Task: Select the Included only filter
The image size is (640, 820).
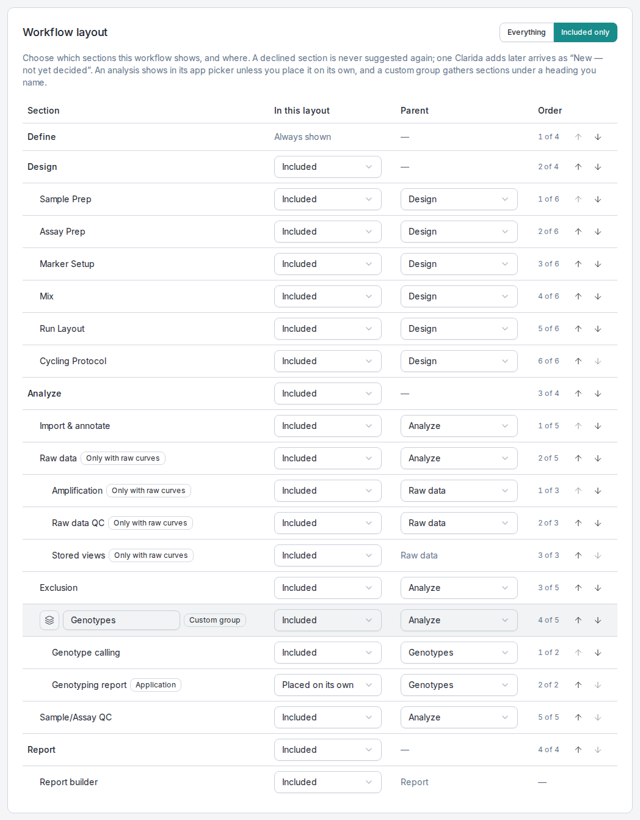Action: [x=585, y=32]
